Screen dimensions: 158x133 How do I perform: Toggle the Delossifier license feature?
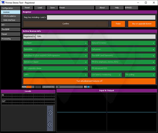[x=56, y=49]
